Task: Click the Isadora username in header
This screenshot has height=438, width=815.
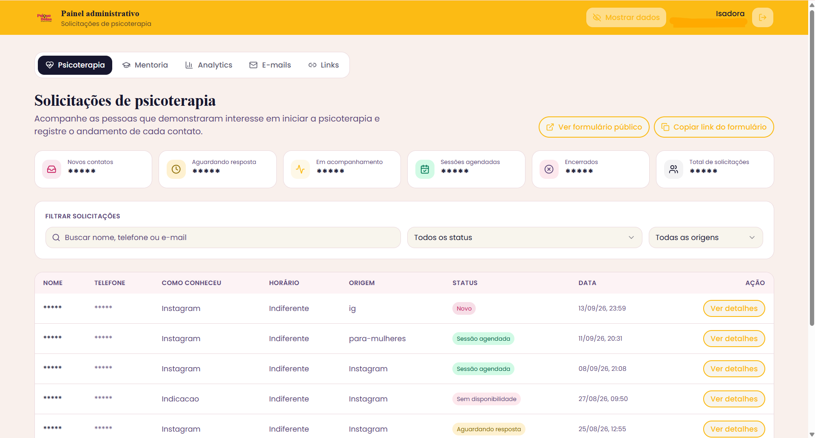Action: pyautogui.click(x=730, y=14)
